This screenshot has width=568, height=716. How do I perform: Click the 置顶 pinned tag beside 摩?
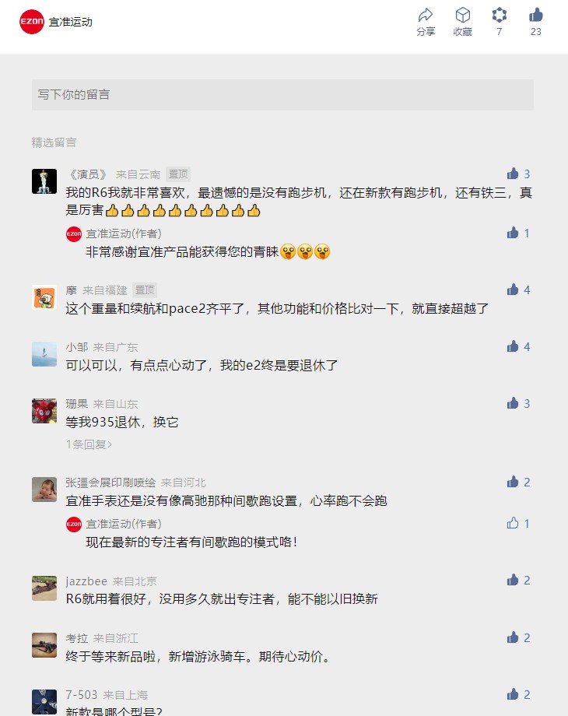point(145,290)
